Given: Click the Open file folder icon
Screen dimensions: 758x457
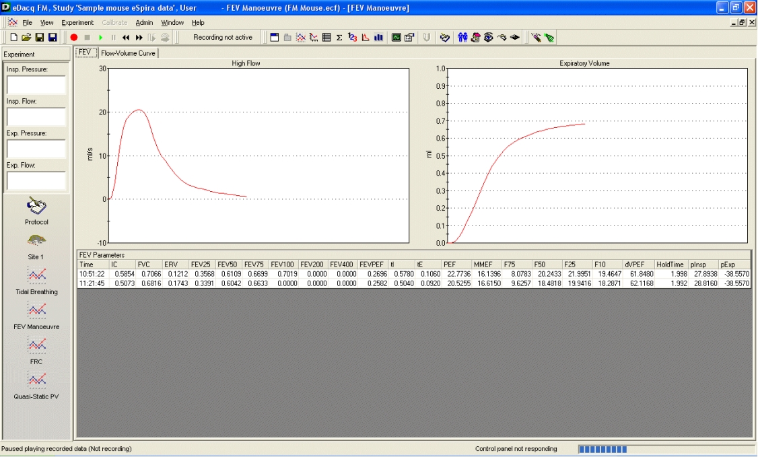Looking at the screenshot, I should pyautogui.click(x=26, y=38).
